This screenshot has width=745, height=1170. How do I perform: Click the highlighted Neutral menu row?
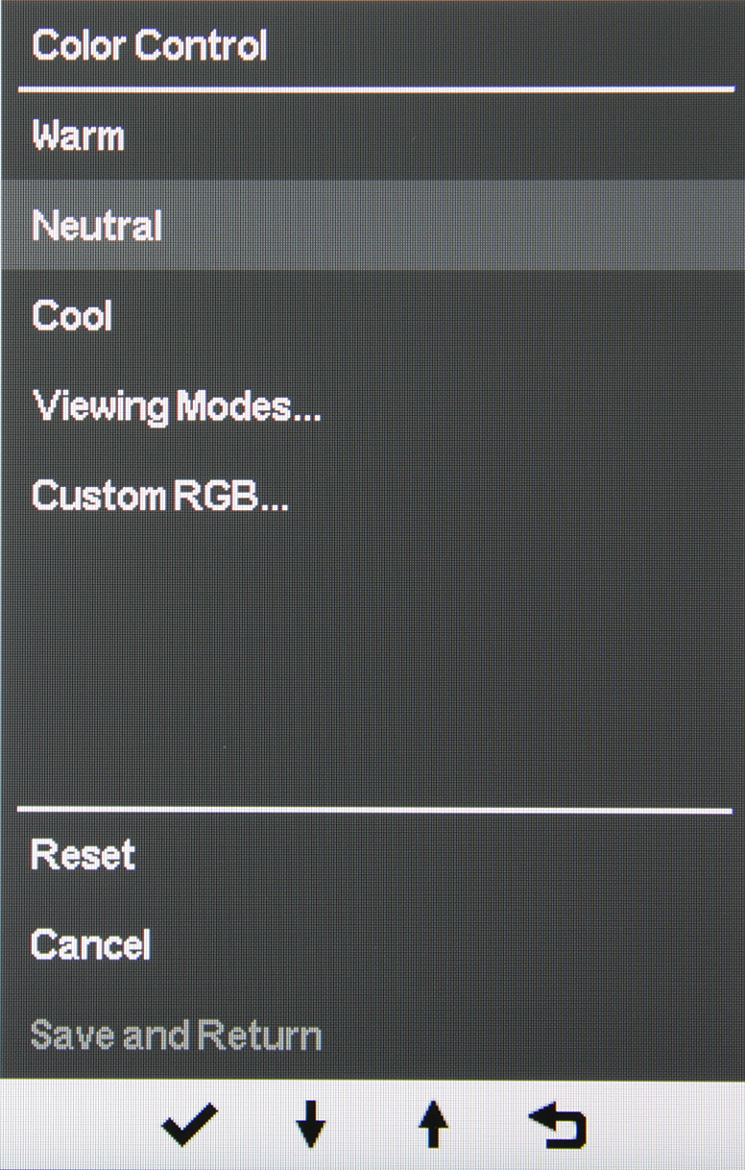(x=372, y=227)
